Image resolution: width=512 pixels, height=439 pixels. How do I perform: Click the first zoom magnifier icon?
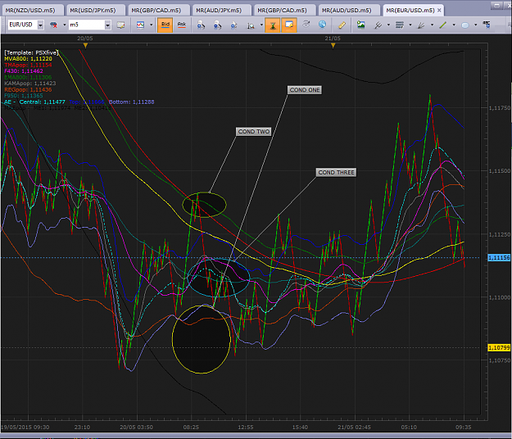coord(202,25)
